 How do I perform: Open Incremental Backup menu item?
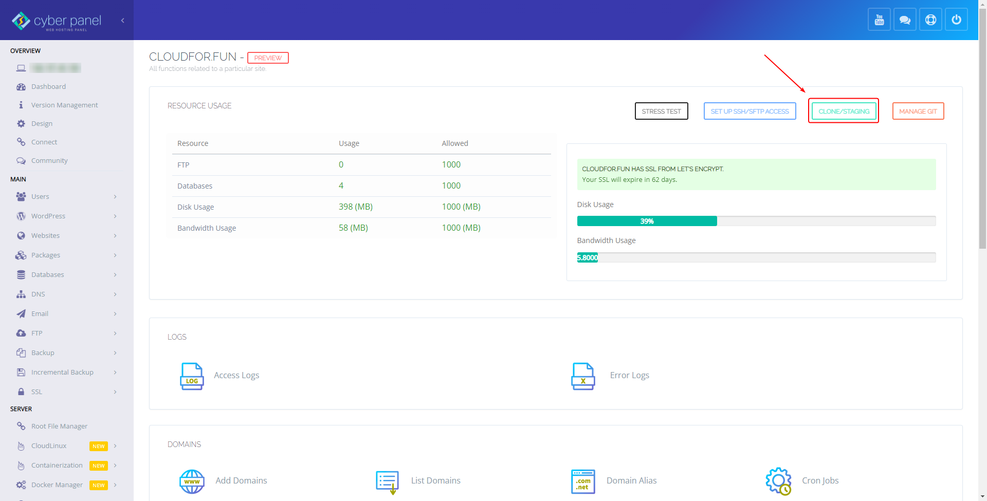67,373
